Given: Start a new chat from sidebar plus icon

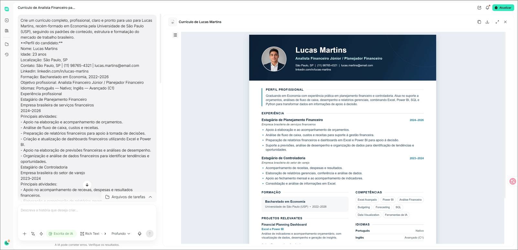Looking at the screenshot, I should point(6,20).
